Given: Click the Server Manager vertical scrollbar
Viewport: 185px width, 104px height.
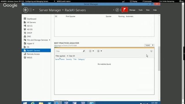Looking at the screenshot, I should 159,59.
